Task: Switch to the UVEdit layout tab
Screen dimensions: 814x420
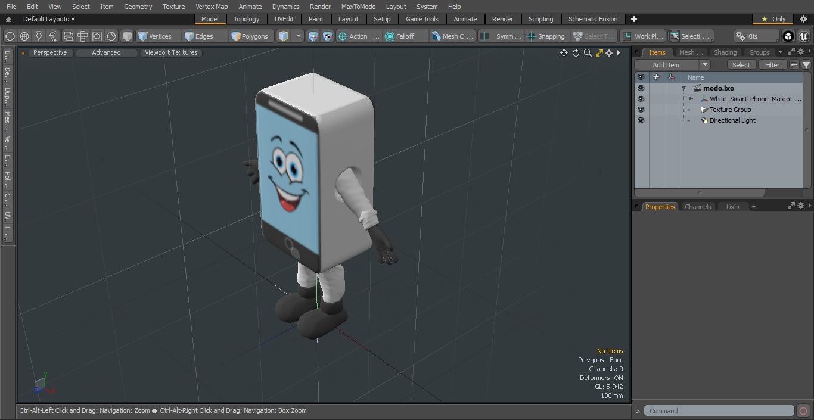Action: pos(284,19)
